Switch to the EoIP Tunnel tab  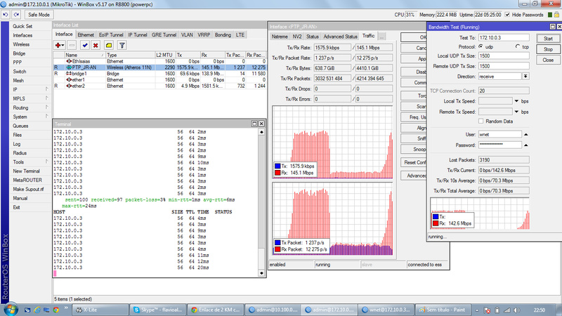tap(111, 34)
